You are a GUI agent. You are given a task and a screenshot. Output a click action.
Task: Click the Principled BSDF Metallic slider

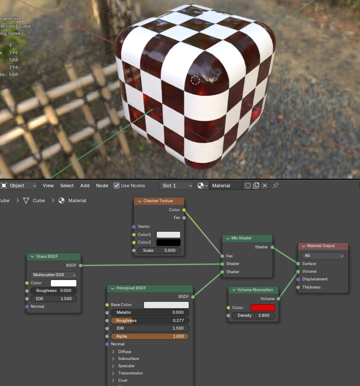(150, 312)
